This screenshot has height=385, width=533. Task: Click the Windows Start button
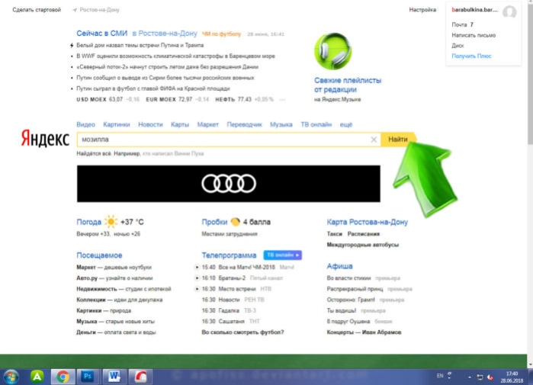tap(11, 377)
